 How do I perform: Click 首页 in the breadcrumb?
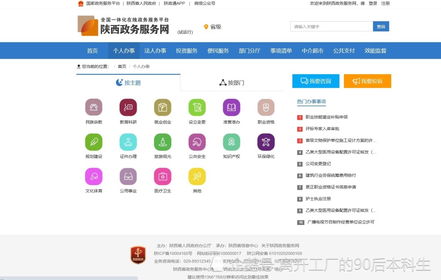[122, 66]
